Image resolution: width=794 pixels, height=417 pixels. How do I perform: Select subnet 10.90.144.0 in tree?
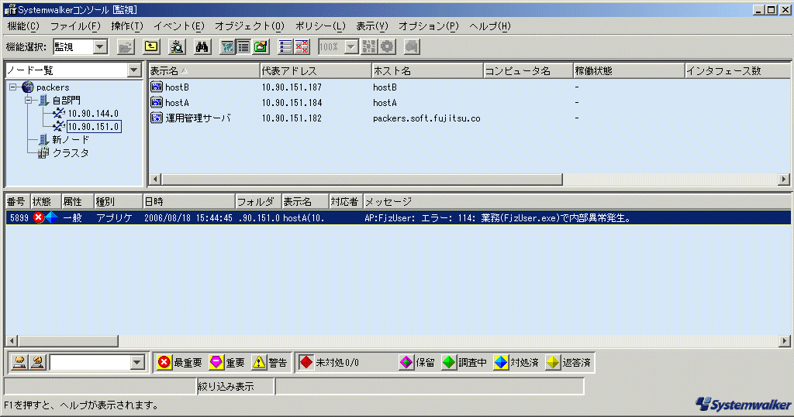(x=93, y=114)
